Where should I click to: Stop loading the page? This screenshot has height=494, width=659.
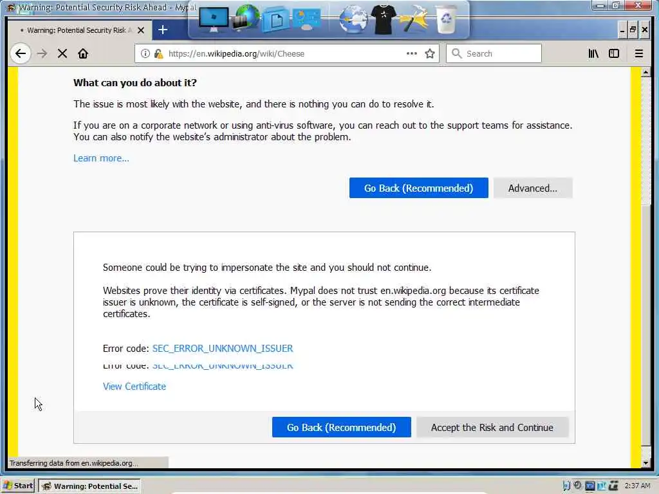click(62, 53)
